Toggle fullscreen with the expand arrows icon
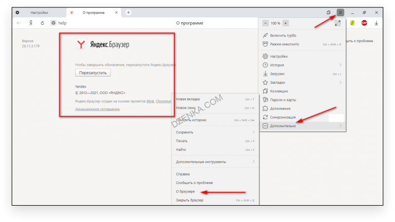 pyautogui.click(x=338, y=23)
